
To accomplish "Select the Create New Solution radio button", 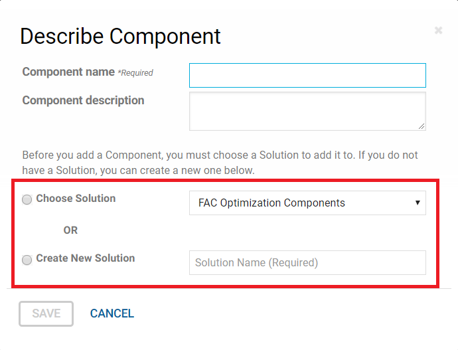I will 27,260.
